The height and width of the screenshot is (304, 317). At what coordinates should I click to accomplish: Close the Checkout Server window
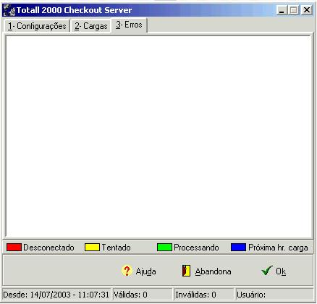pos(307,10)
